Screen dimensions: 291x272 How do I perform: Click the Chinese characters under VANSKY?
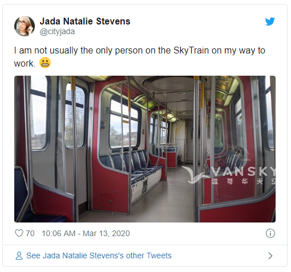click(243, 182)
